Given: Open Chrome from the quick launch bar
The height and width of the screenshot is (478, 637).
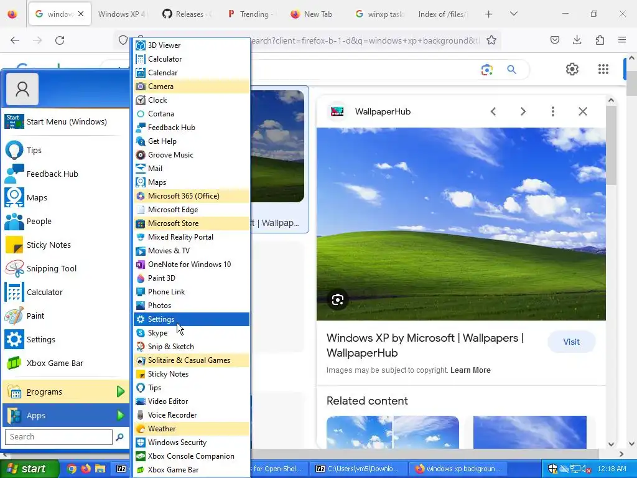Looking at the screenshot, I should click(x=72, y=469).
